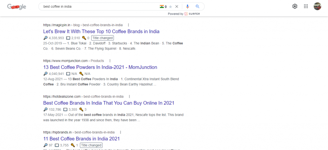Click key icon in hipbrands result
Viewport: 328px width, 150px height.
[73, 145]
